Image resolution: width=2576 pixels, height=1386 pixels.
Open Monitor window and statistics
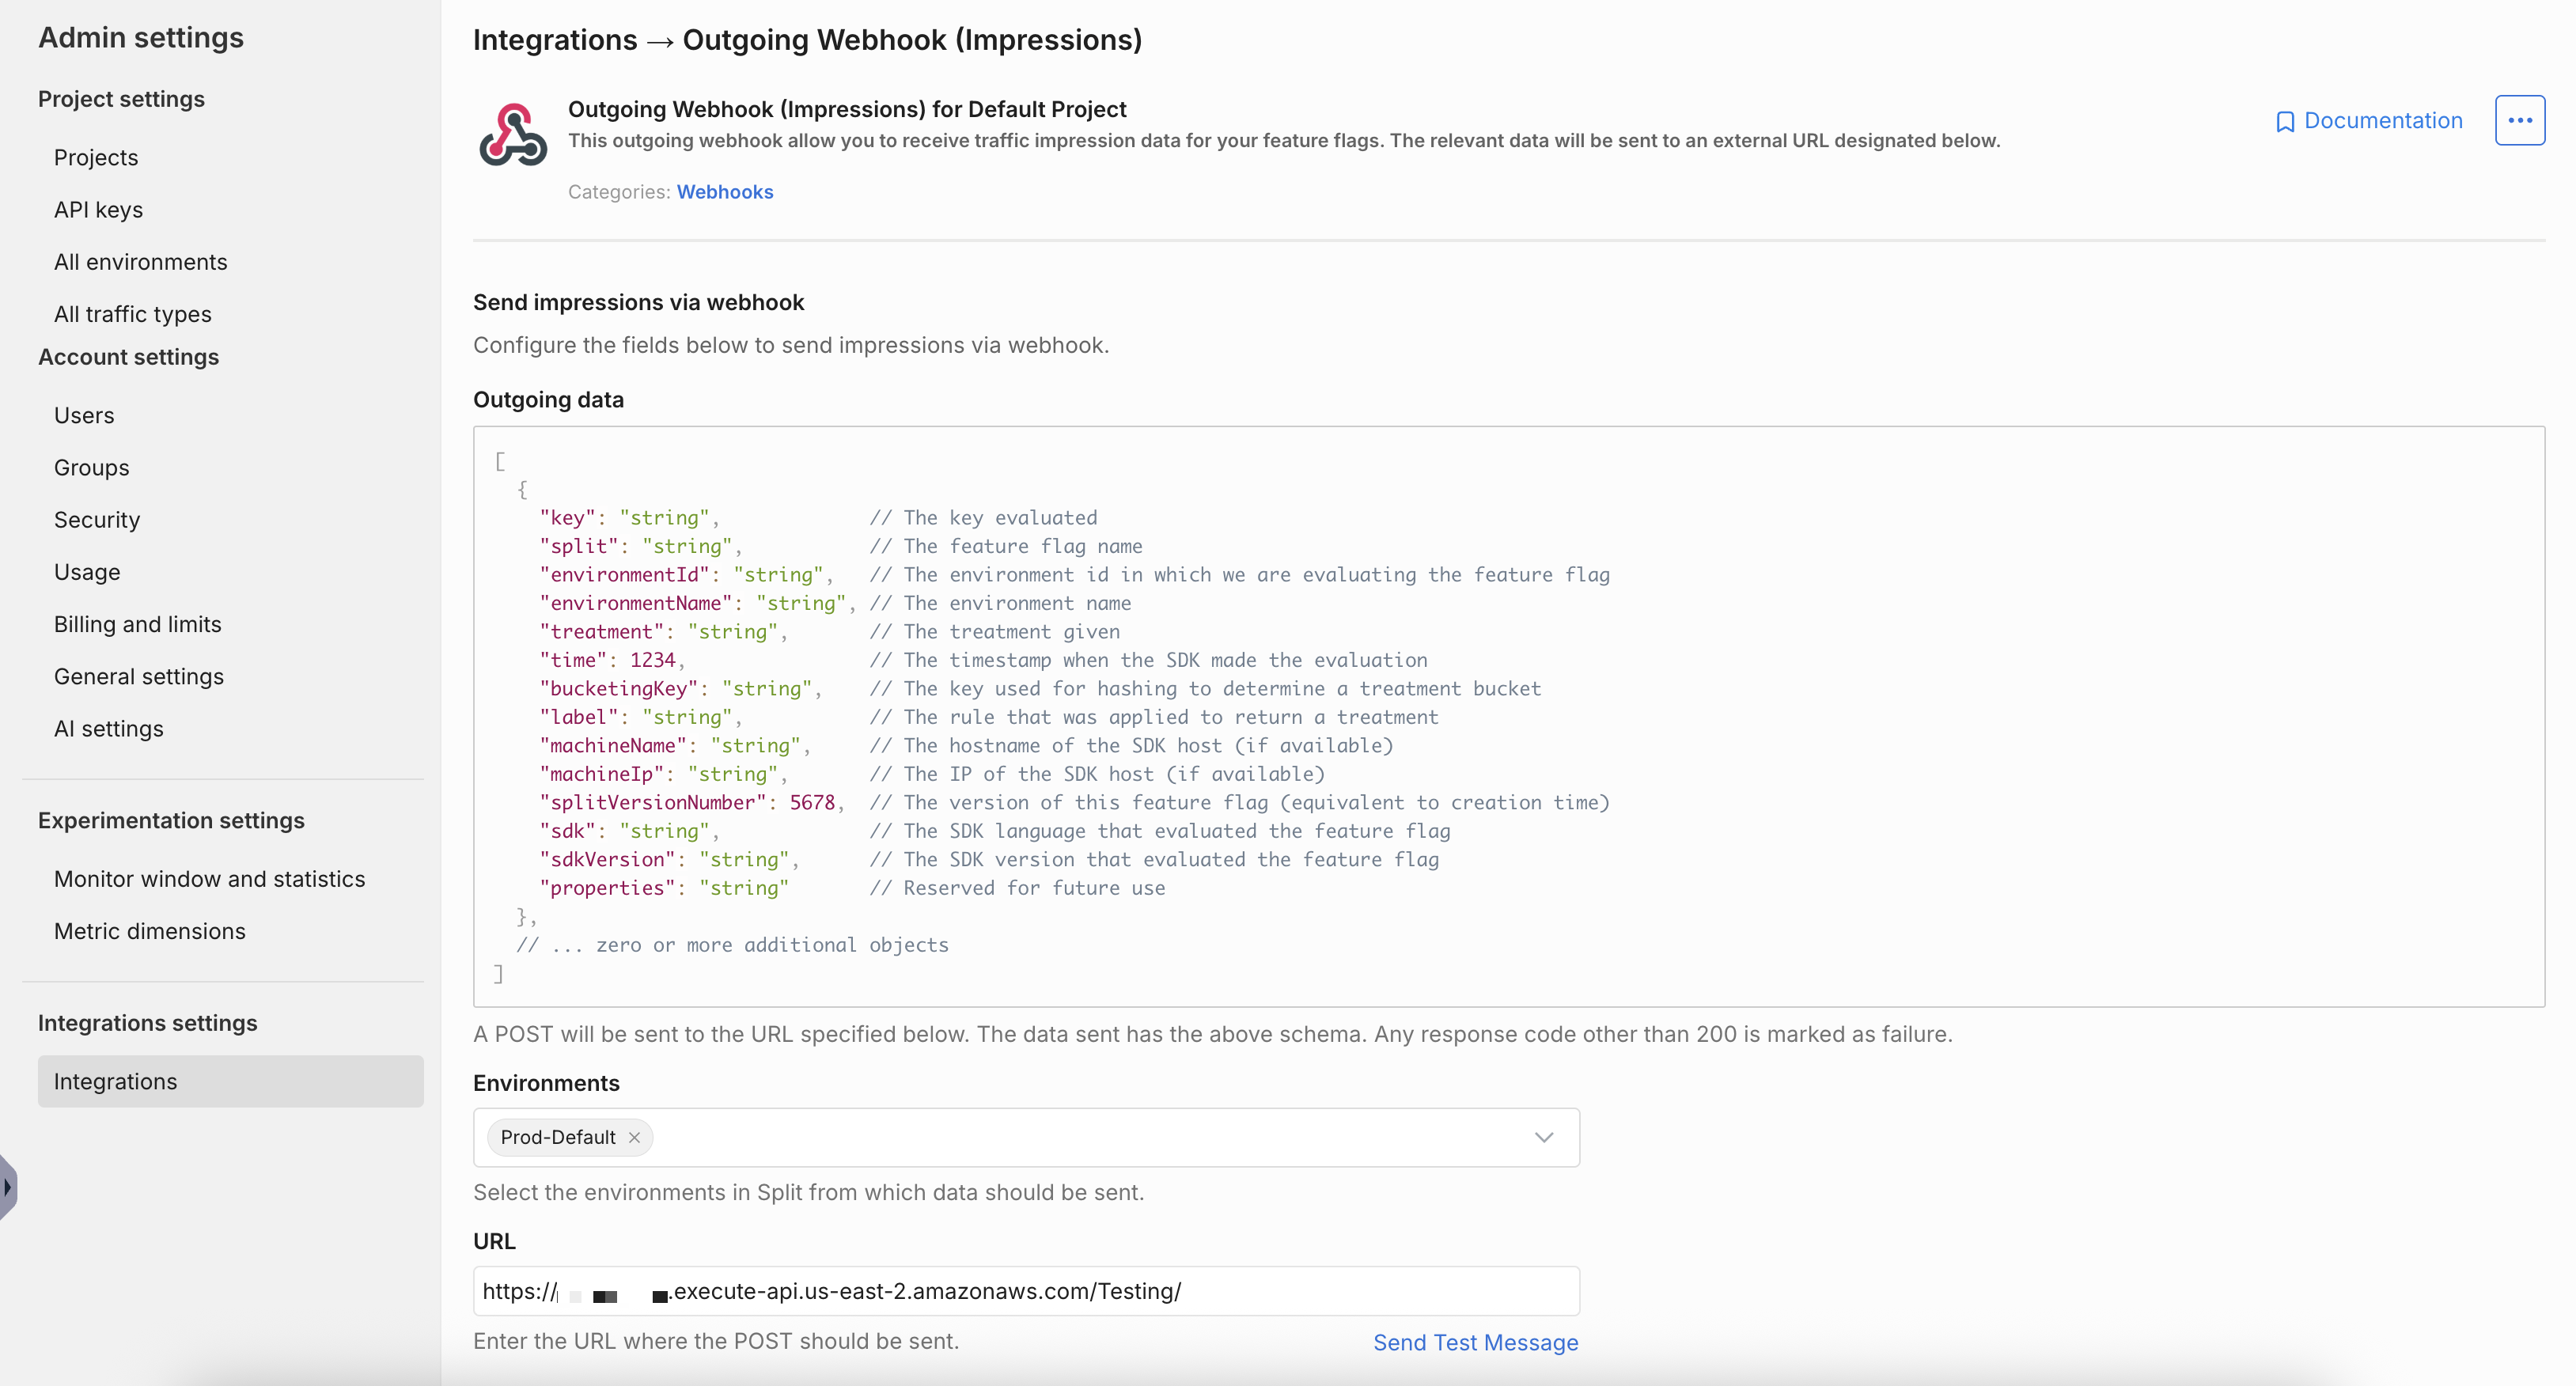coord(209,879)
